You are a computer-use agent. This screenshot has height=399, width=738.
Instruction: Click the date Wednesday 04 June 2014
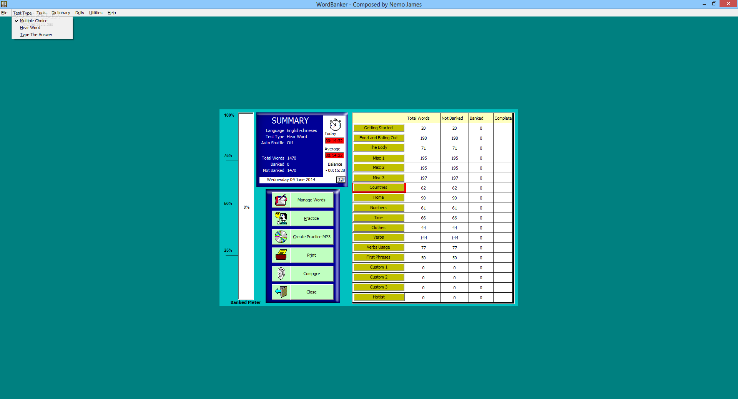(291, 180)
